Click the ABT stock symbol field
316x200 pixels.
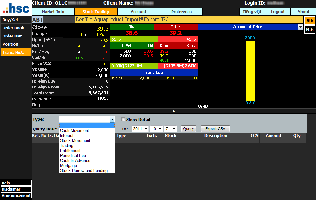click(x=53, y=20)
